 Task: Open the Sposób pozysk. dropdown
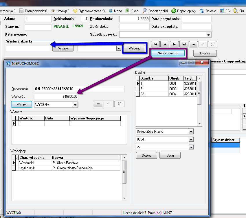click(x=208, y=35)
